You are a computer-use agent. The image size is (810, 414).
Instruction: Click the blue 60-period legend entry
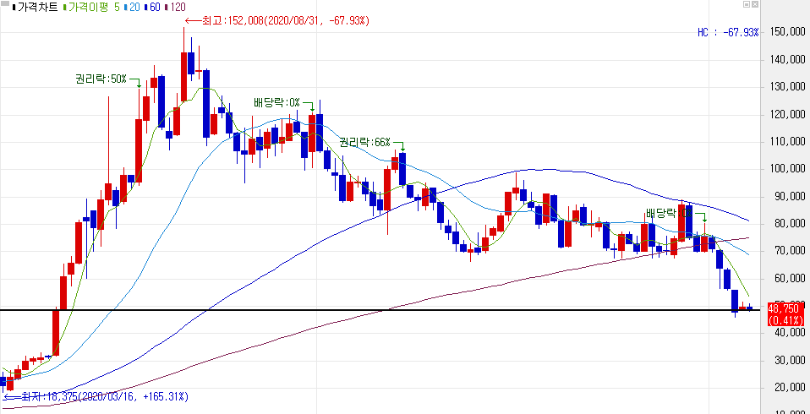(153, 8)
